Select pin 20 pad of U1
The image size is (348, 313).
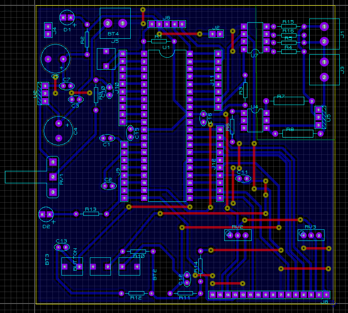point(144,198)
